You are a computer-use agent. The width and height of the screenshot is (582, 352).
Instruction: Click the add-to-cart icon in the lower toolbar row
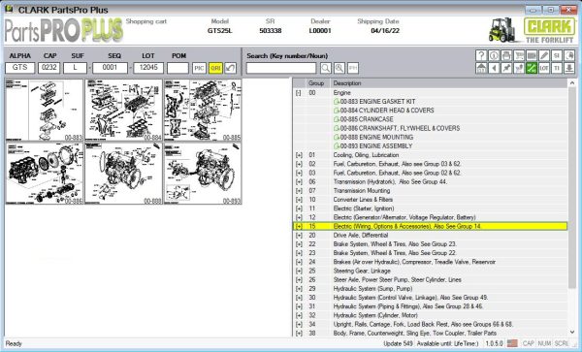519,68
